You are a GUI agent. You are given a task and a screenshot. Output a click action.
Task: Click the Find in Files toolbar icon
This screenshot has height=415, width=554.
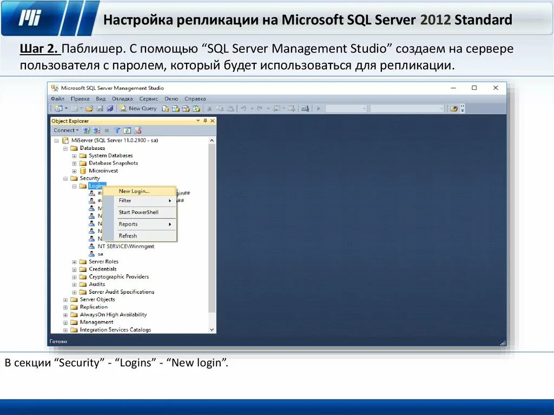tap(454, 109)
